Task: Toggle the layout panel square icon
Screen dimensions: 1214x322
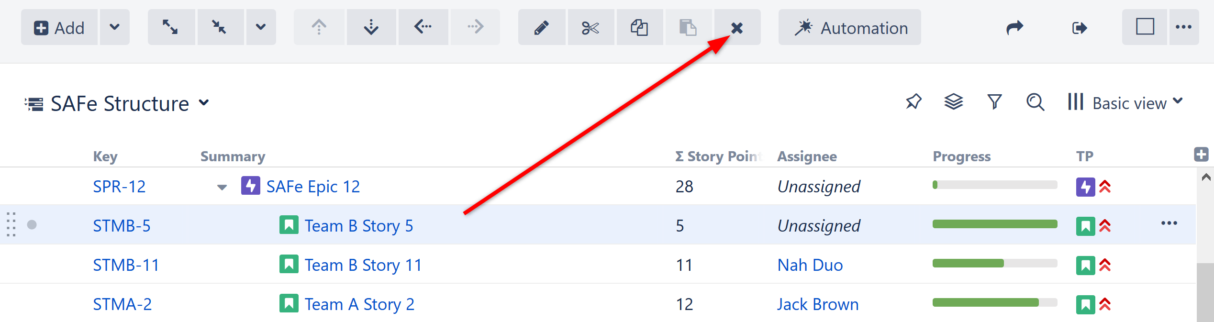Action: point(1145,27)
